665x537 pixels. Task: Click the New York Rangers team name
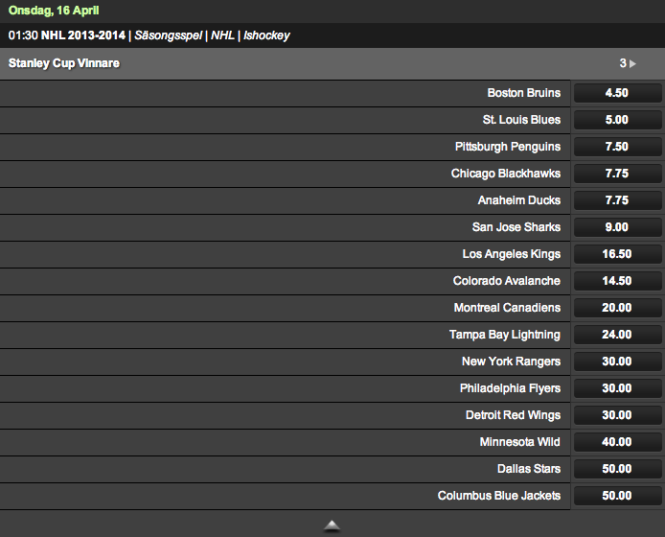[511, 362]
